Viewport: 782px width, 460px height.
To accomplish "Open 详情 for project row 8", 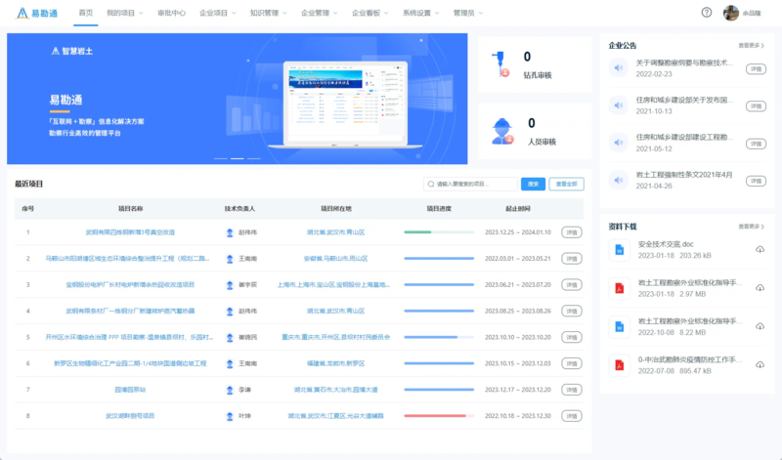I will click(572, 416).
